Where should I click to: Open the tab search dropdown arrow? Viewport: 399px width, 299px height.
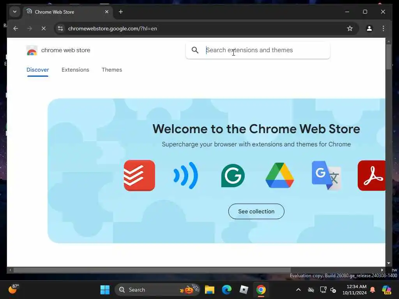coord(15,12)
